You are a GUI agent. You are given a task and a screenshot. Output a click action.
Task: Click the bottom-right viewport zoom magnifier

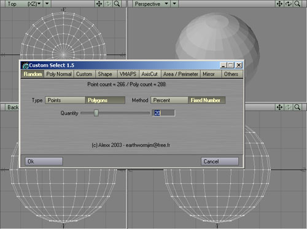click(297, 107)
